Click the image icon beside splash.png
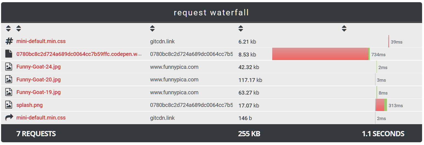Viewport: 424px width, 145px height. (x=9, y=105)
